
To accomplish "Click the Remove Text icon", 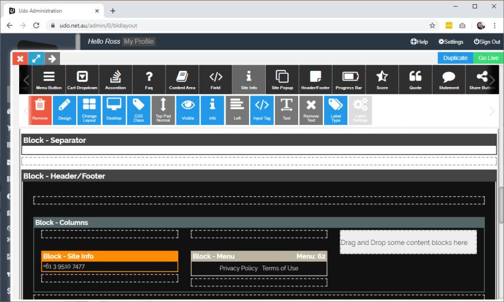I will (311, 110).
